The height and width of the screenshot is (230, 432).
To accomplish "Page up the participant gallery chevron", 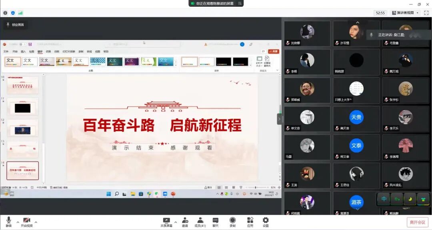I will pos(357,22).
